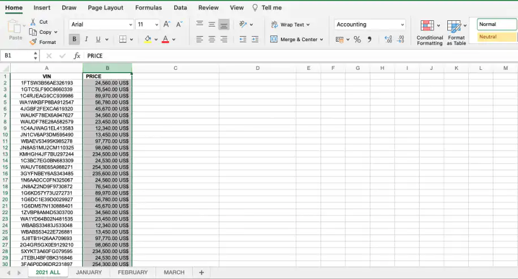Select the Neutral cell style
Image resolution: width=518 pixels, height=279 pixels.
(497, 37)
